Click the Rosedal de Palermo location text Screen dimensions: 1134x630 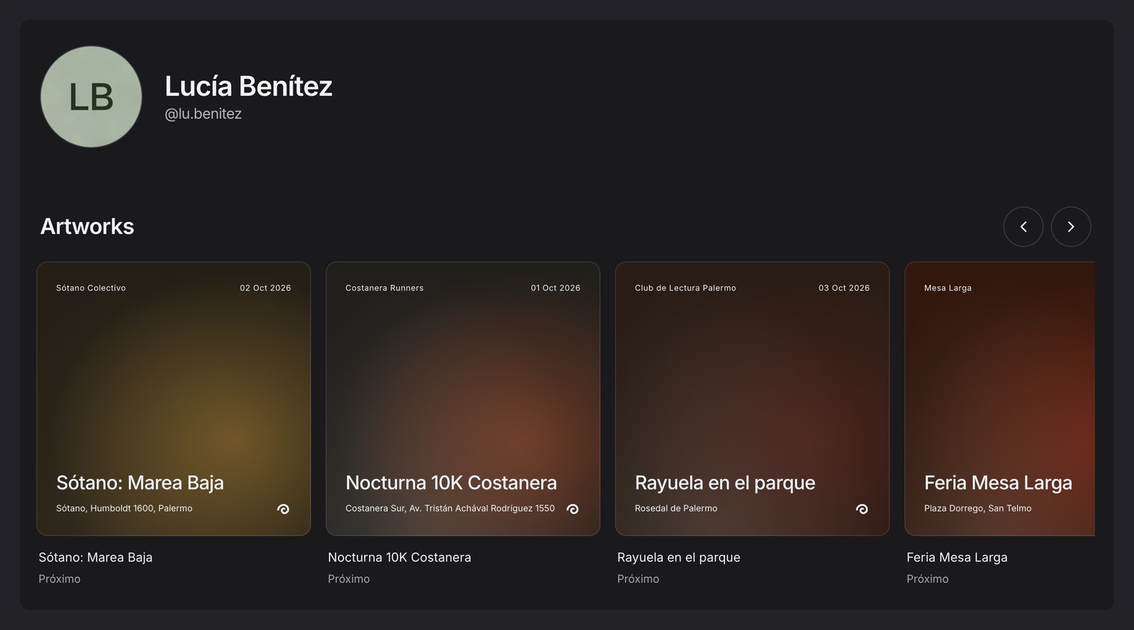tap(676, 508)
